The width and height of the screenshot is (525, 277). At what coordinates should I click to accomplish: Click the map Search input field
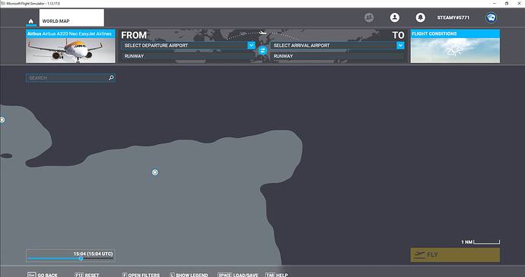[71, 78]
